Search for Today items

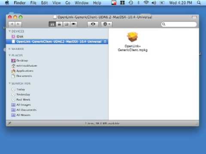(x=18, y=89)
